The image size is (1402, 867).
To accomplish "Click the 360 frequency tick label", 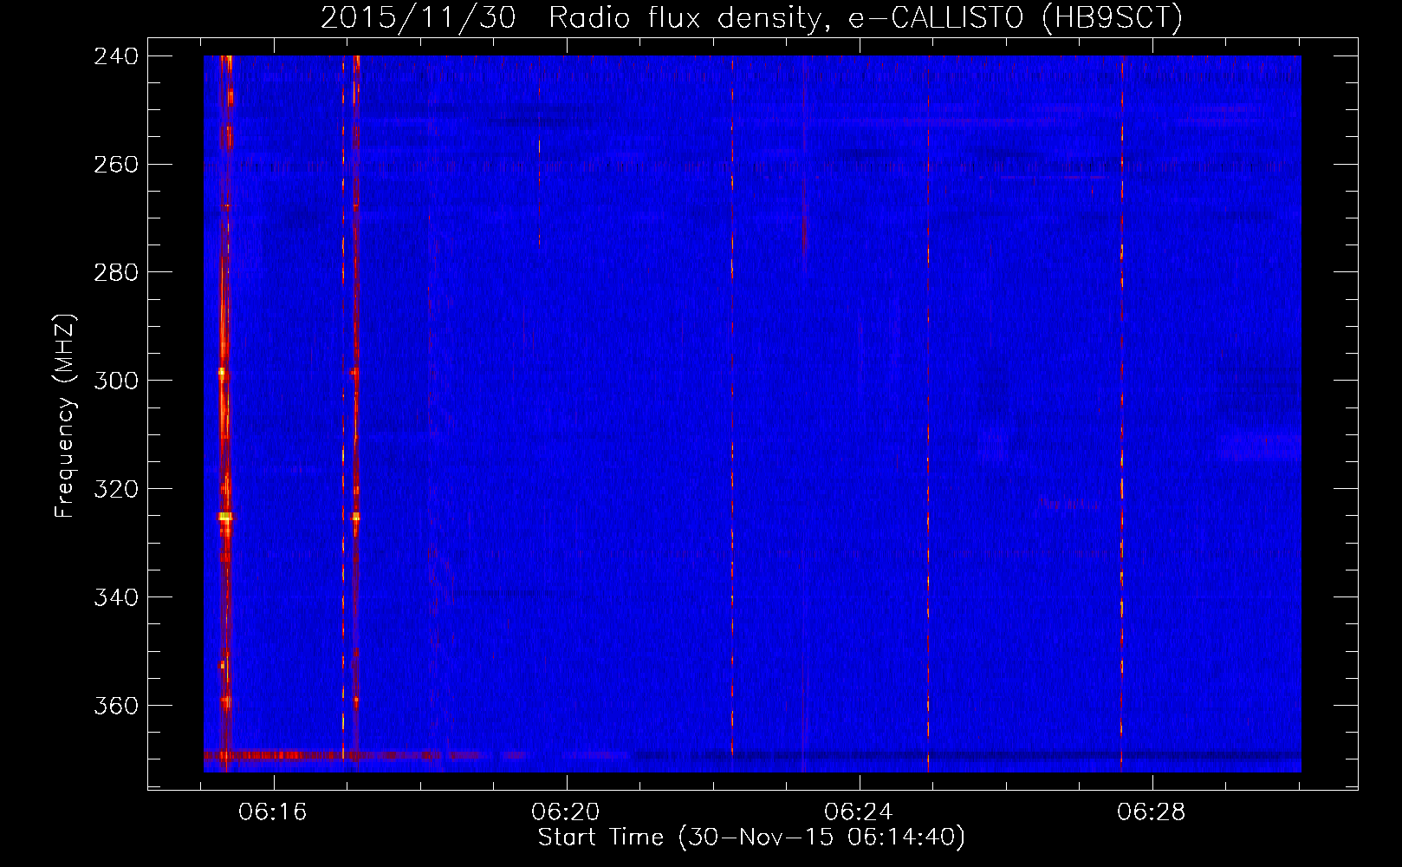I will 116,706.
